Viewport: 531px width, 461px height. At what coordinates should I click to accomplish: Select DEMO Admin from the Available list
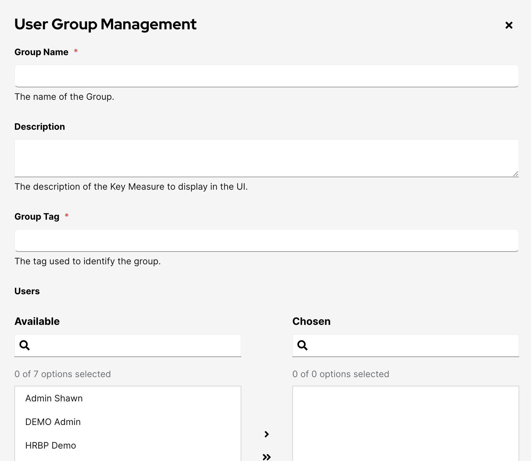53,422
